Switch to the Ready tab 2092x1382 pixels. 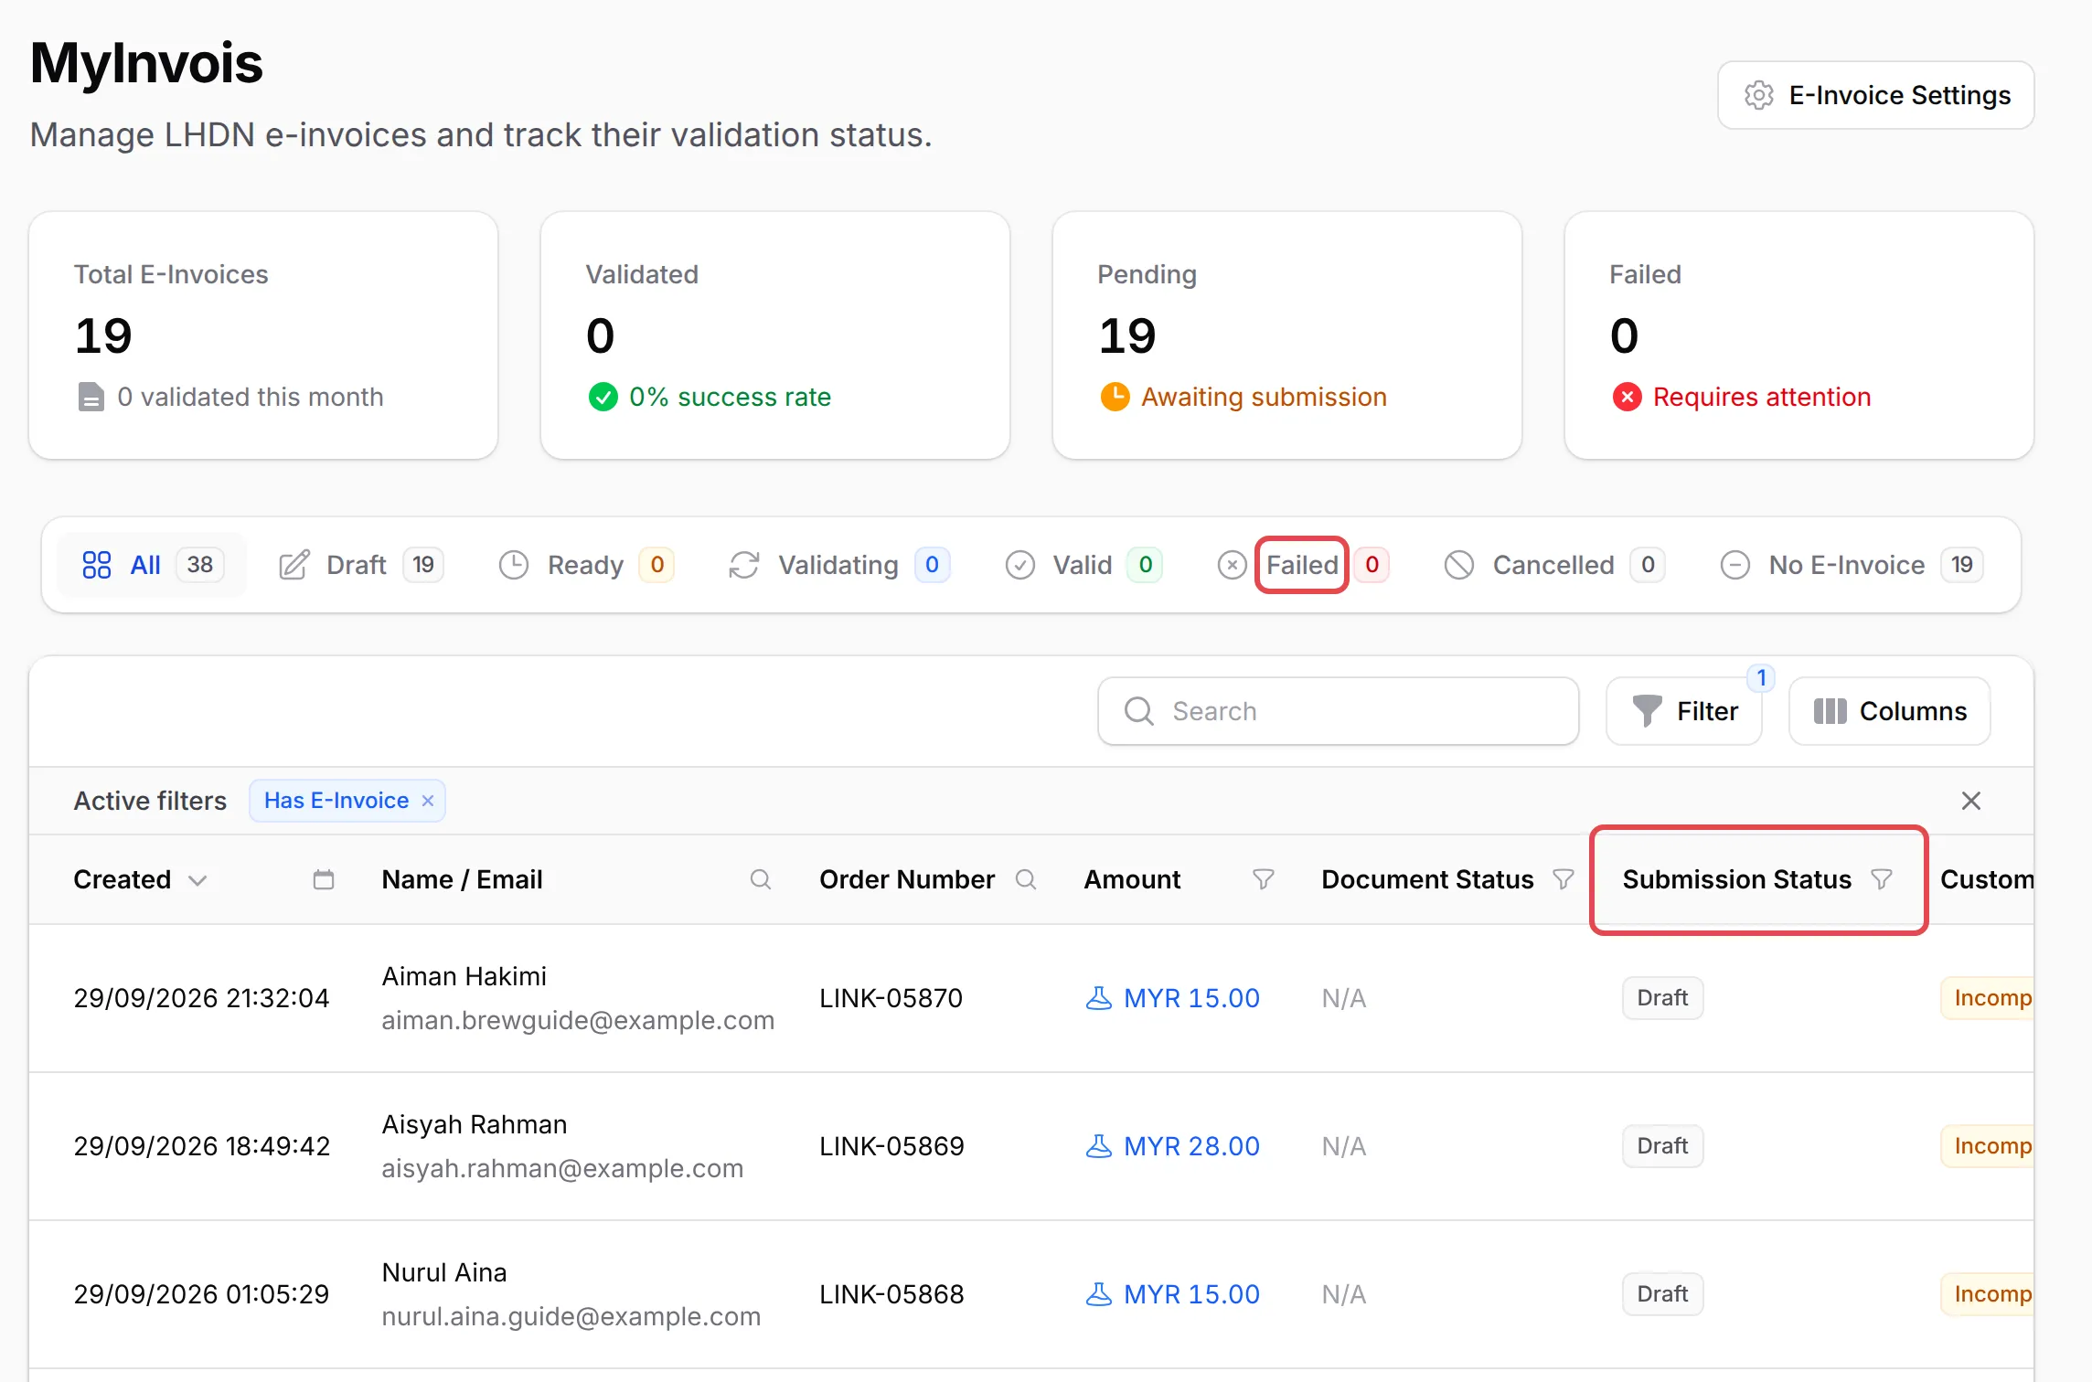coord(586,565)
